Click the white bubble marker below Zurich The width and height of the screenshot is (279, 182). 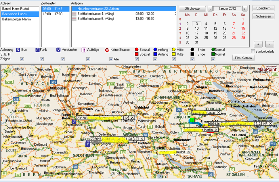156,156
